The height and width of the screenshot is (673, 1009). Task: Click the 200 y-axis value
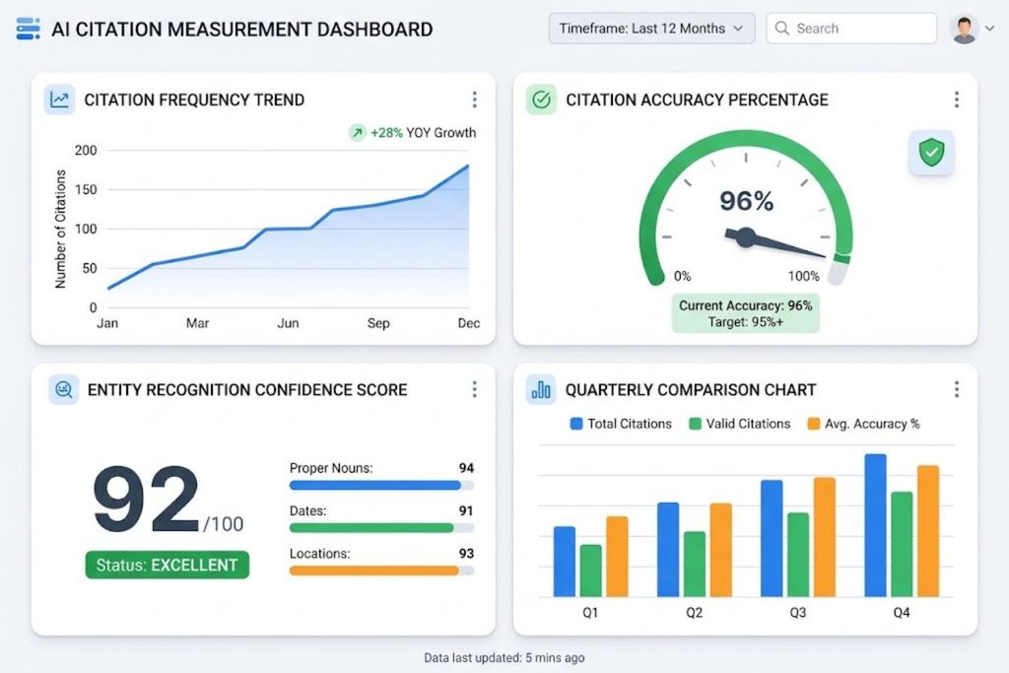click(86, 150)
